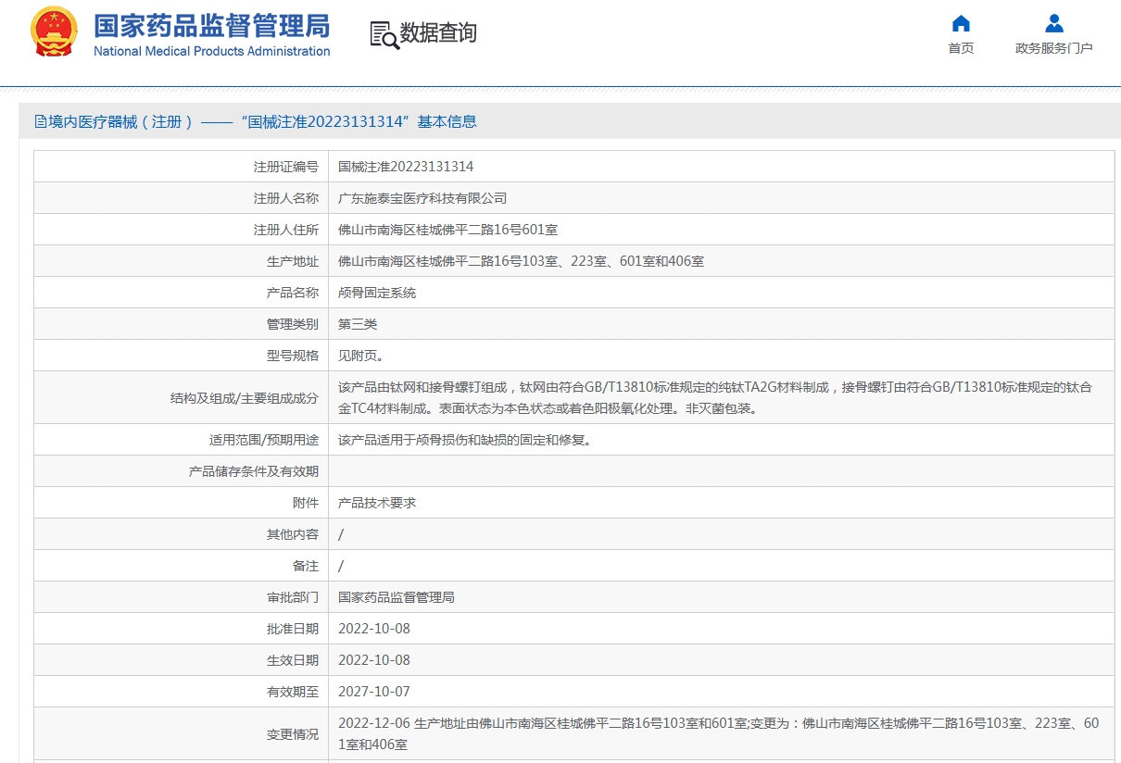The width and height of the screenshot is (1121, 763).
Task: Click the 适用范围 value about 颅骨损伤
Action: (x=465, y=440)
